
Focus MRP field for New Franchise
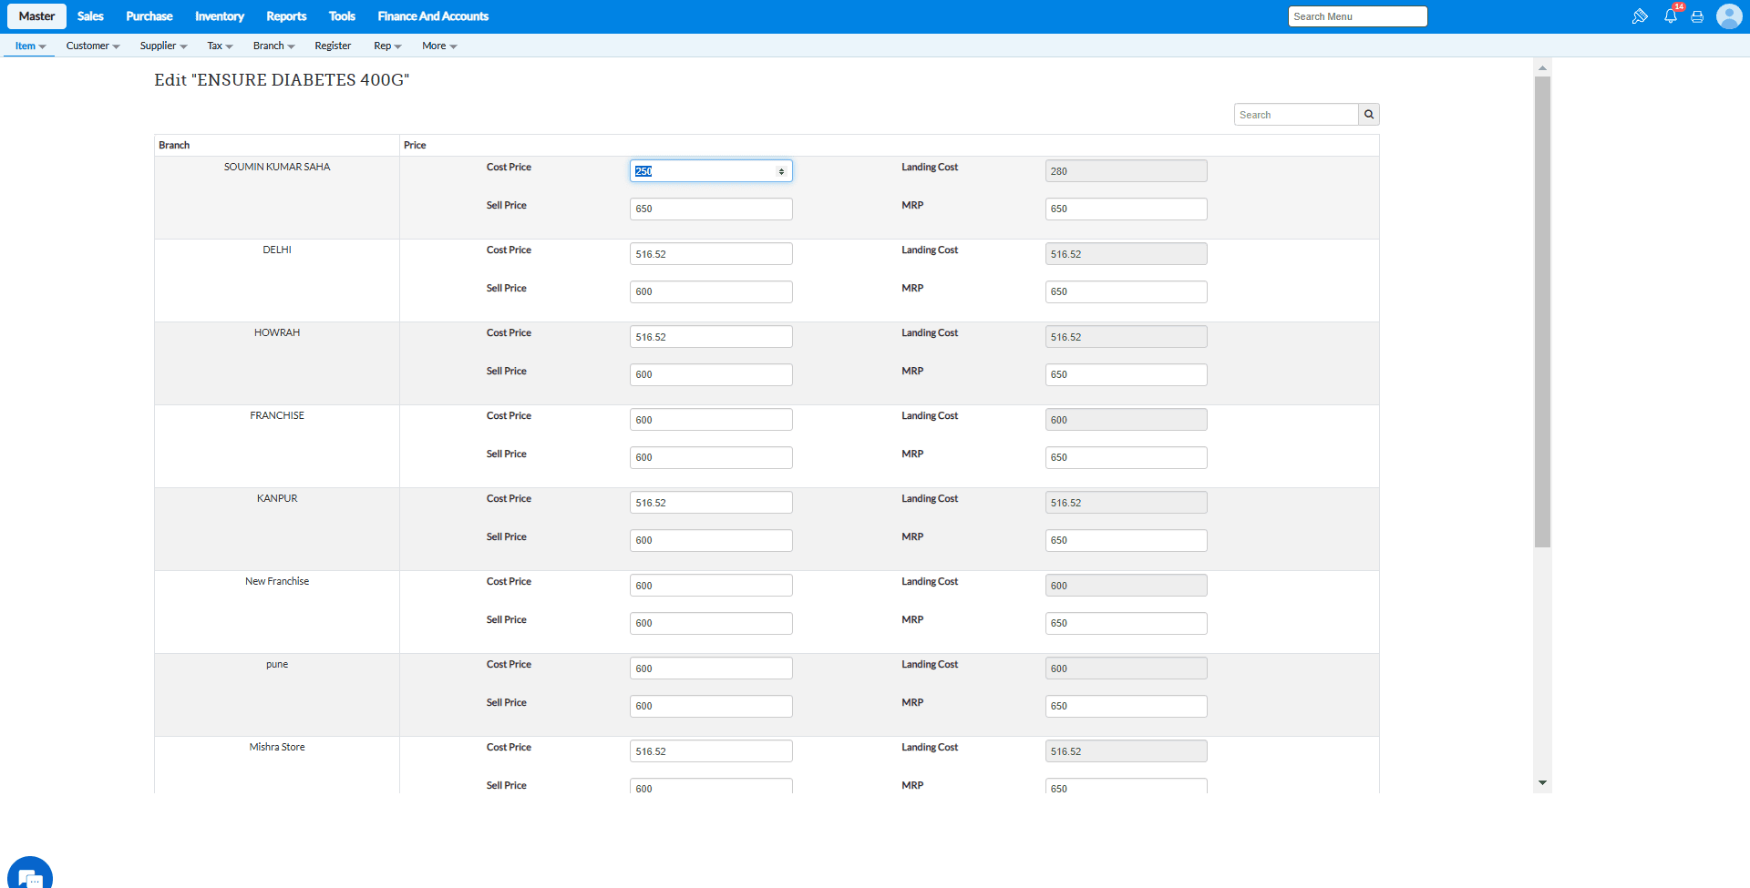click(x=1126, y=623)
